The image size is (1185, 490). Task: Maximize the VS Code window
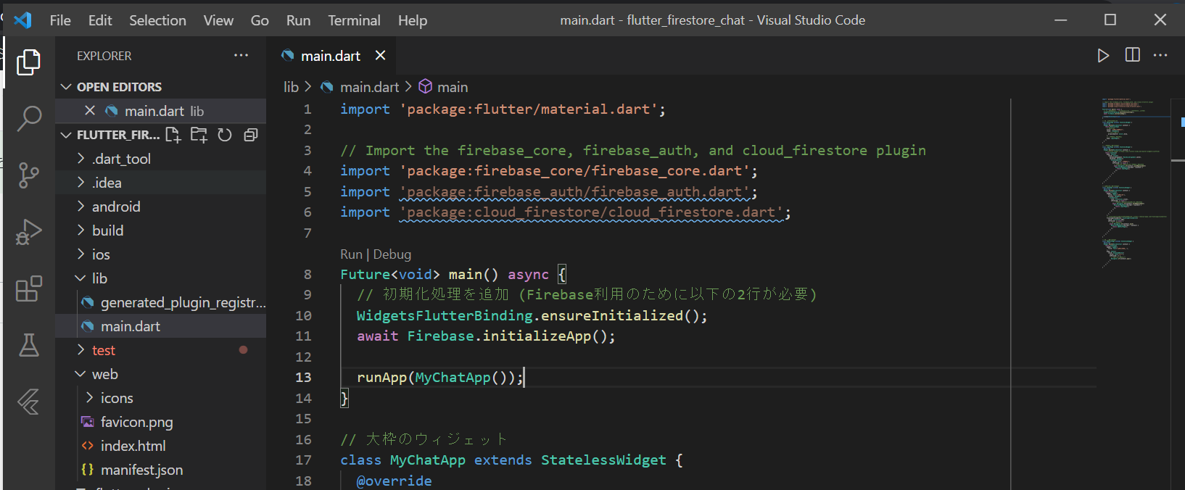click(x=1110, y=20)
